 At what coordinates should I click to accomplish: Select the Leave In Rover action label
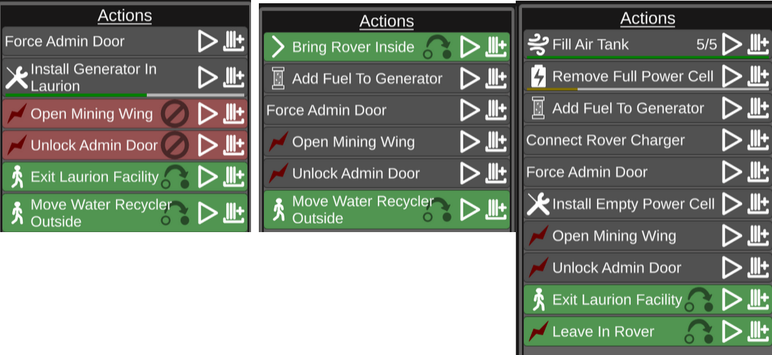(603, 332)
